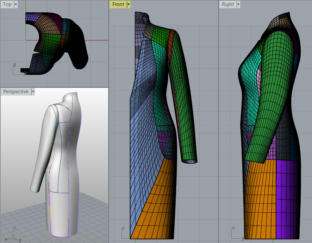Open the Right viewport dropdown arrow
Screen dimensions: 312x243
point(238,4)
